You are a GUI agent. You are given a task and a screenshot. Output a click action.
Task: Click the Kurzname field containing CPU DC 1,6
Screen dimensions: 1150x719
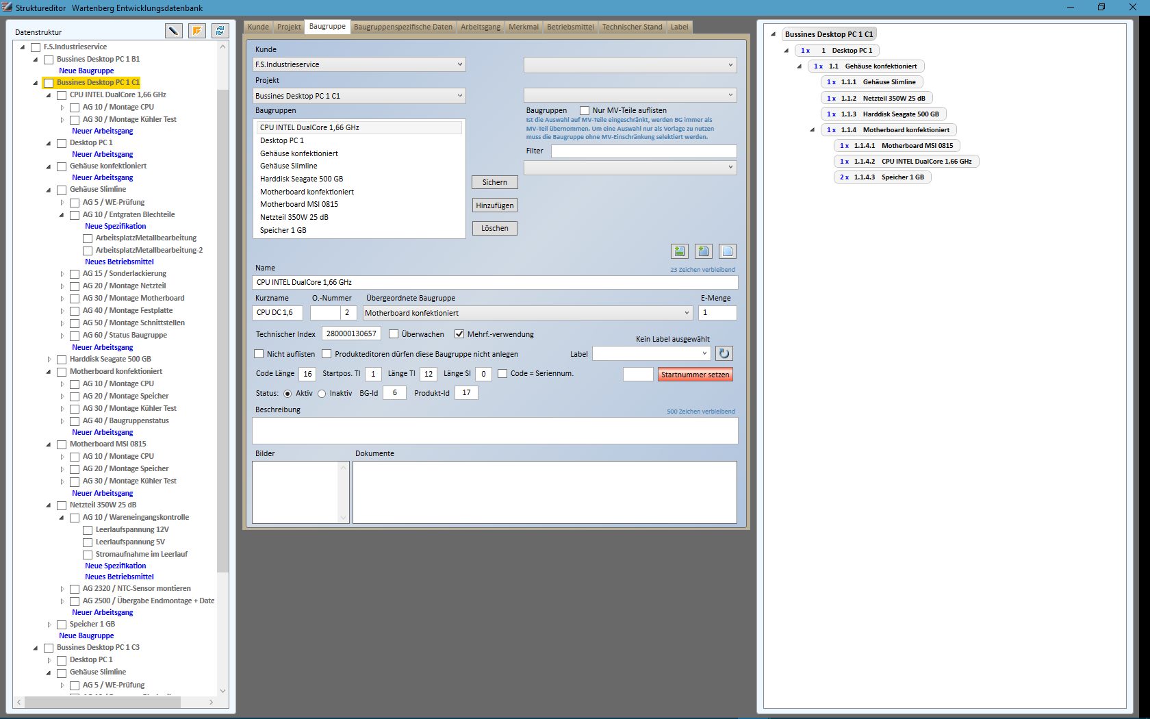(277, 313)
